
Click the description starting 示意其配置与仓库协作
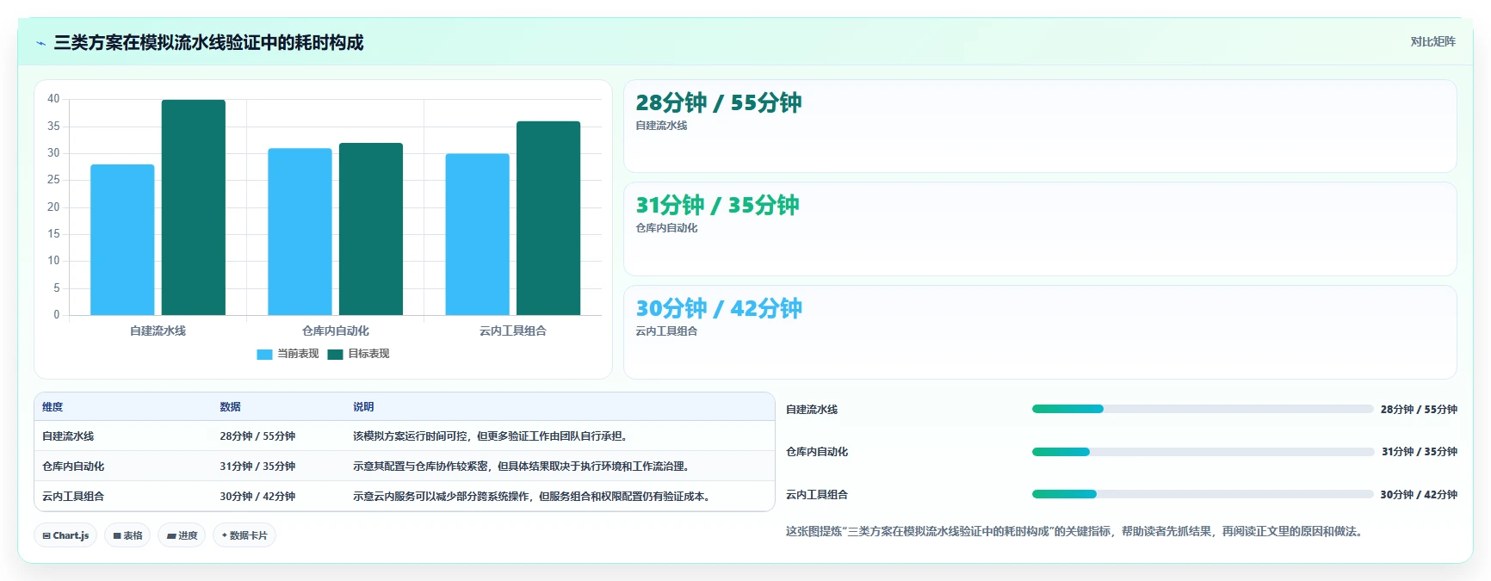(x=523, y=467)
